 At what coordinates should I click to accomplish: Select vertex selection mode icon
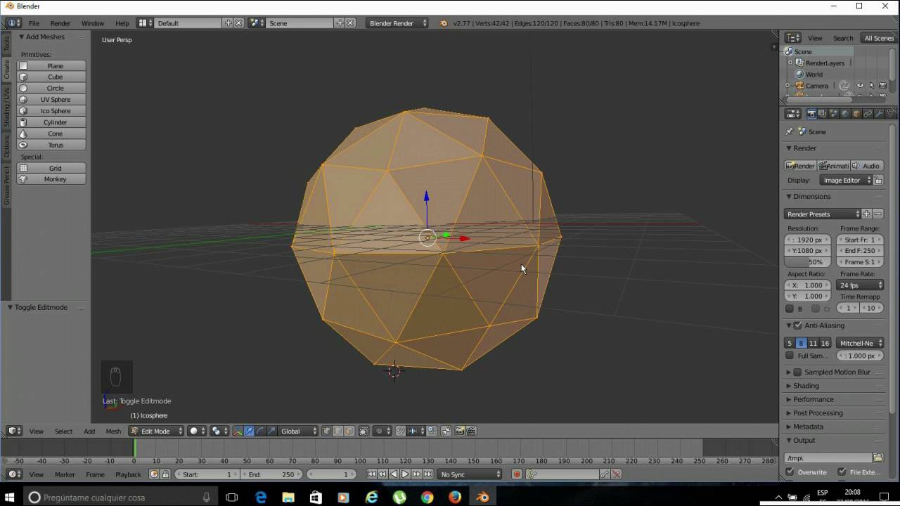click(326, 431)
